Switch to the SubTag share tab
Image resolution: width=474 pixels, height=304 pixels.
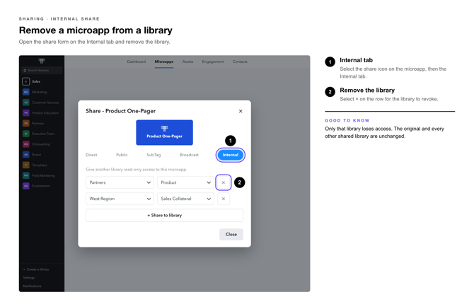point(154,155)
